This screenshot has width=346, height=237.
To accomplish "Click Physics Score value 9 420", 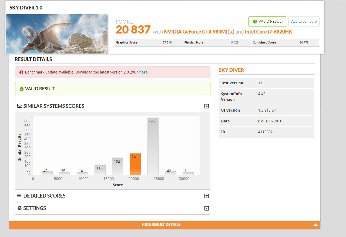I will 235,42.
